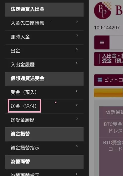Open the 出金 withdrawal menu entry

44,51
